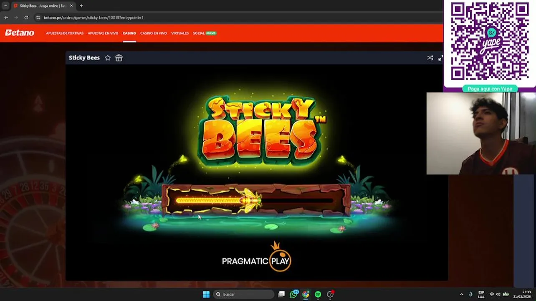Open a new browser tab

(81, 6)
